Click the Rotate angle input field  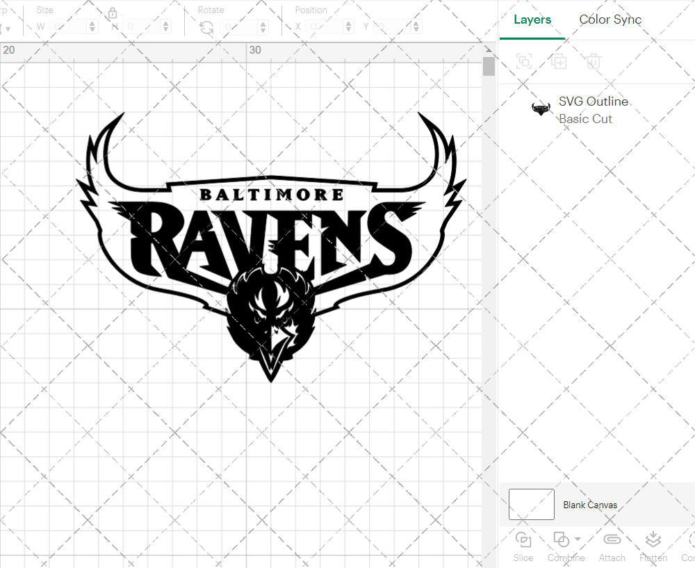coord(240,26)
